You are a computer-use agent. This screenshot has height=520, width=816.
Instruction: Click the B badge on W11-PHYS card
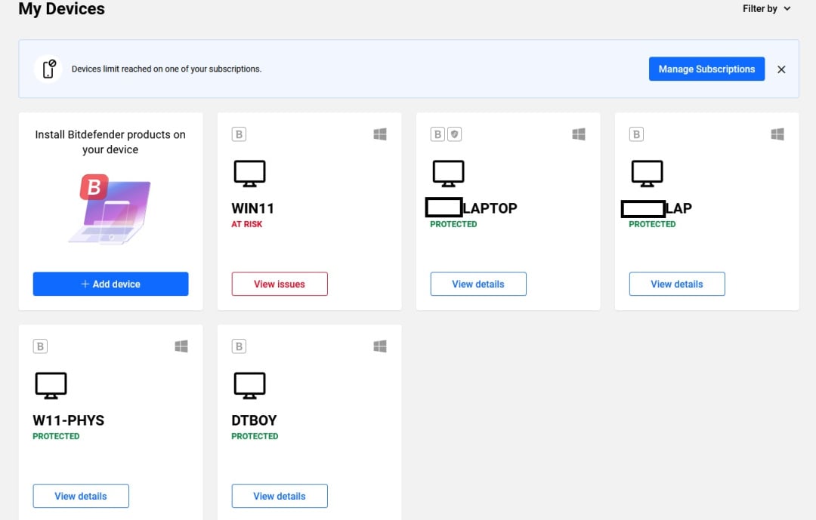[40, 346]
